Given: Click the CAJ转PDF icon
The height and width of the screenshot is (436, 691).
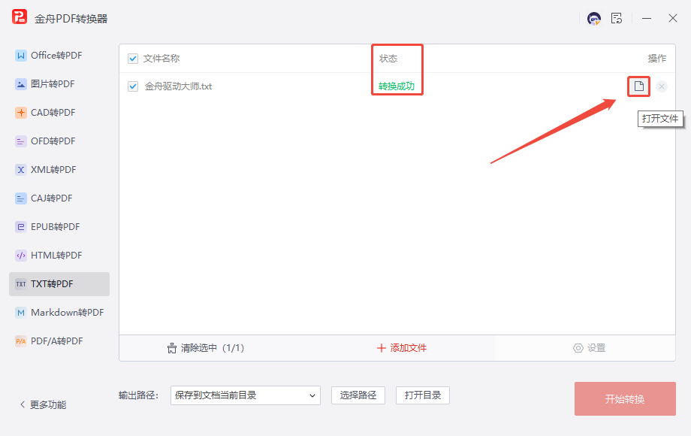Looking at the screenshot, I should 21,198.
